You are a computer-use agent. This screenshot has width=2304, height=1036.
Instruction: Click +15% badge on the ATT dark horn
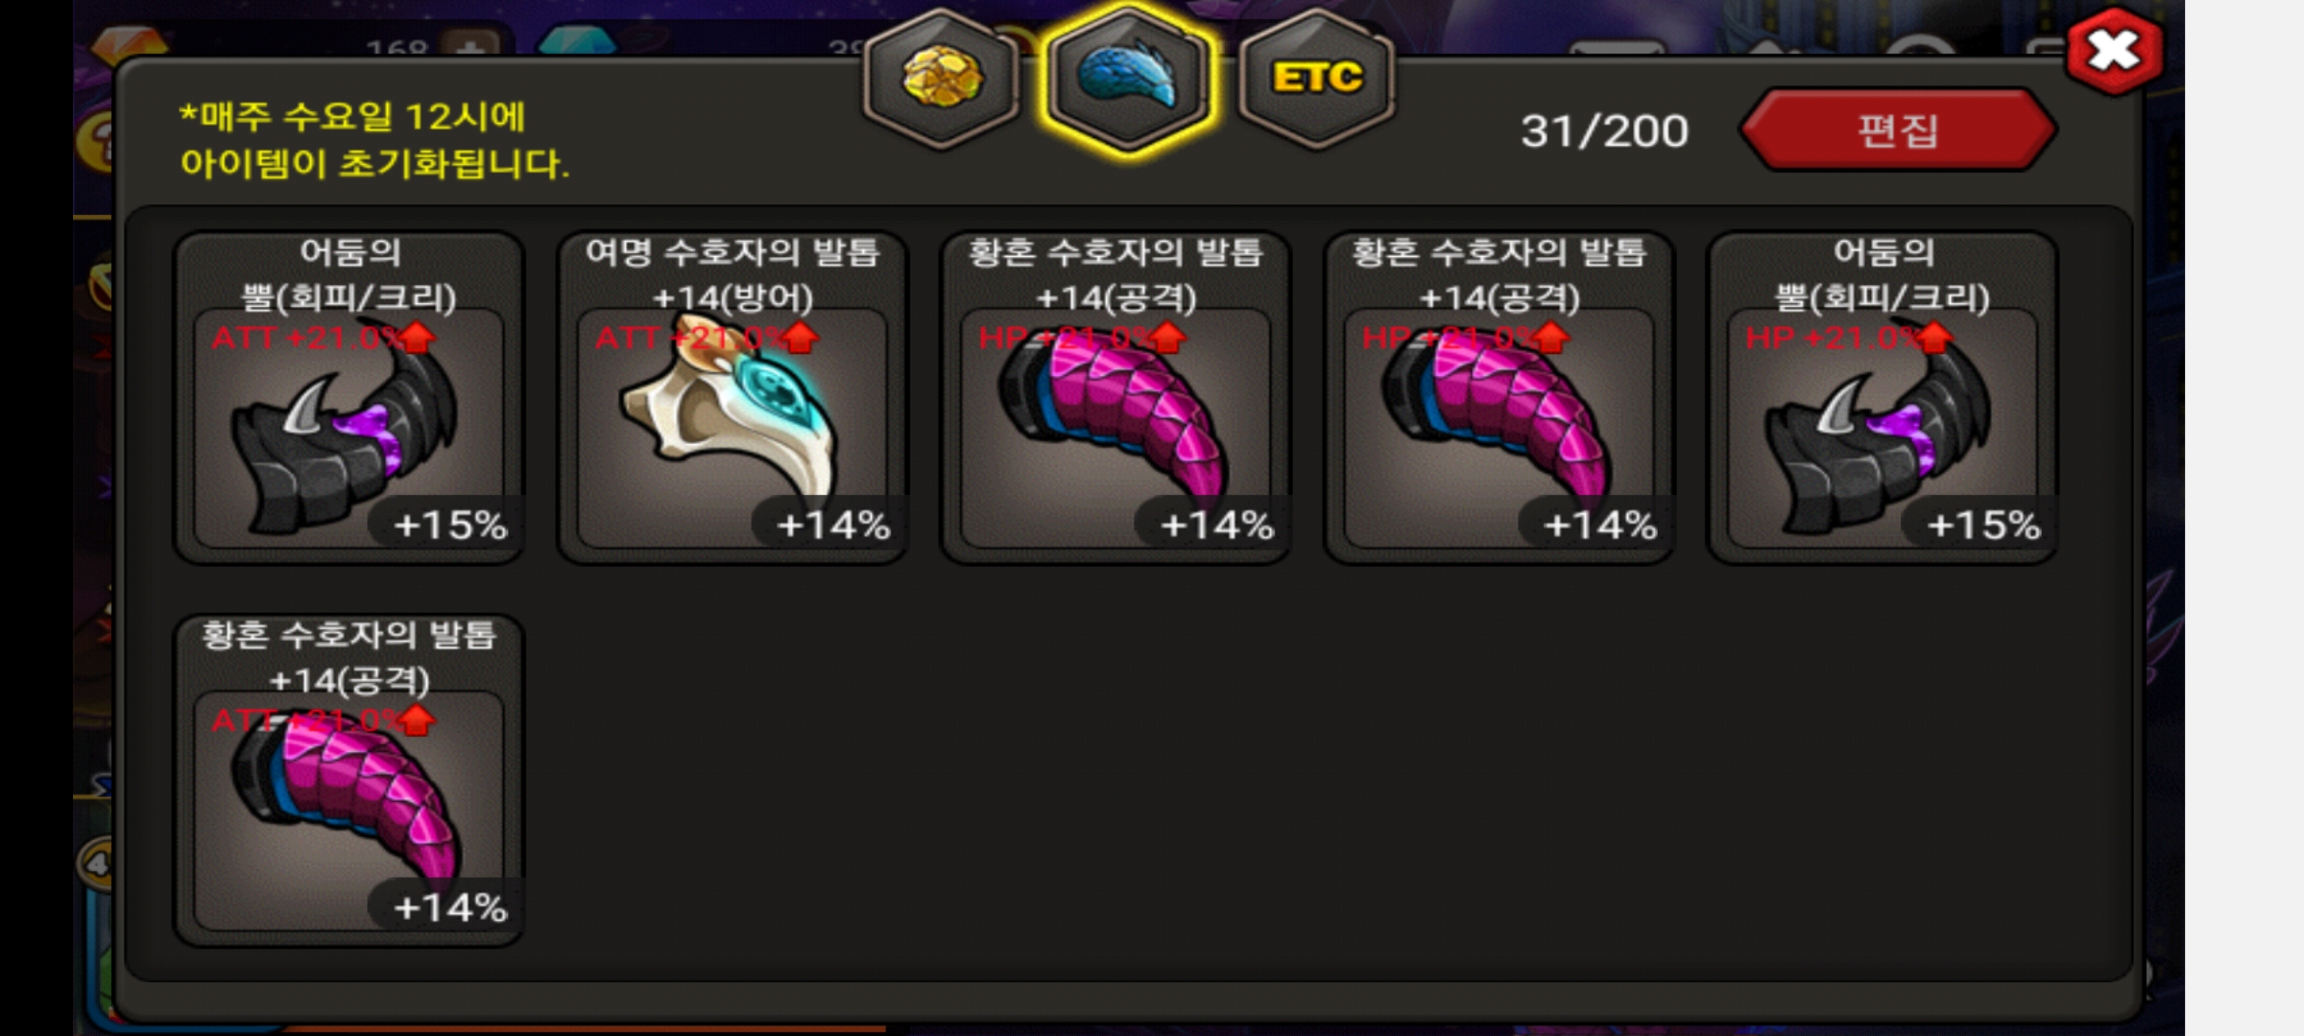click(449, 525)
